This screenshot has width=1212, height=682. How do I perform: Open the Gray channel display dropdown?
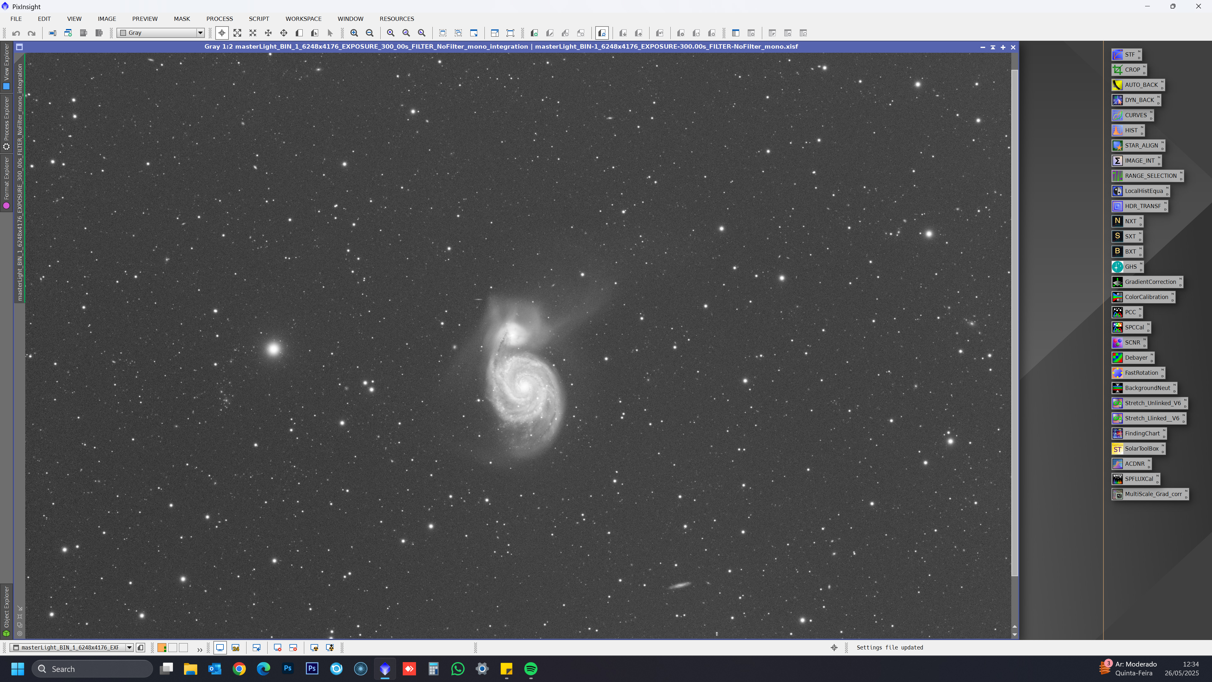[200, 33]
